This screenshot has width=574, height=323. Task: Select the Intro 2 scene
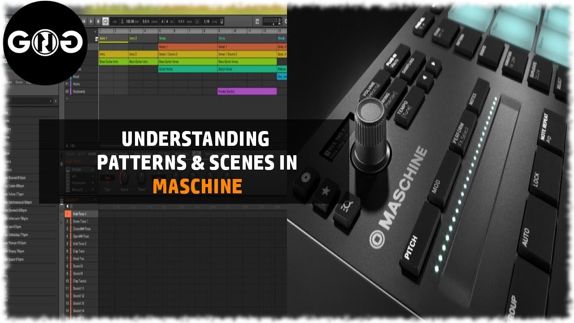click(143, 39)
